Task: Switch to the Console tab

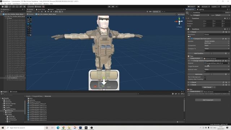Action: [x=14, y=92]
